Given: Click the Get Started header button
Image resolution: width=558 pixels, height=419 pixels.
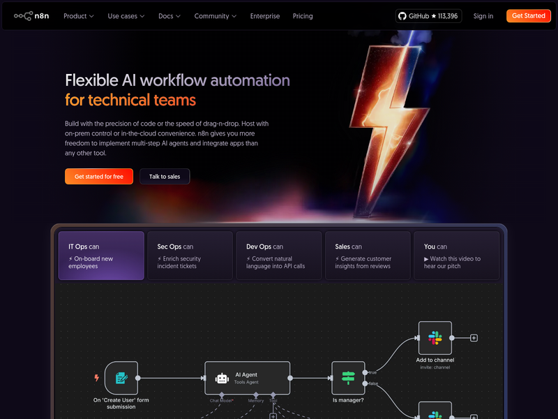Looking at the screenshot, I should pos(529,15).
